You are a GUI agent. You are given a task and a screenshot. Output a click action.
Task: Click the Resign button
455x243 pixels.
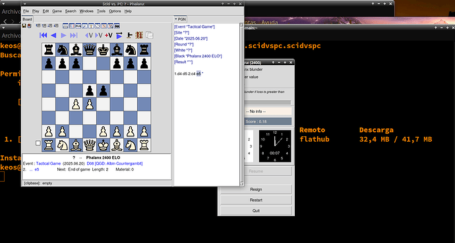click(x=256, y=190)
